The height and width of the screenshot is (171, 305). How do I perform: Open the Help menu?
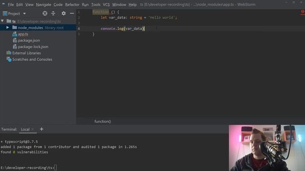pos(132,4)
